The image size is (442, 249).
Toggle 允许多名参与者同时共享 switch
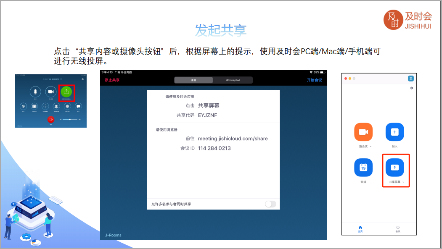tap(270, 204)
